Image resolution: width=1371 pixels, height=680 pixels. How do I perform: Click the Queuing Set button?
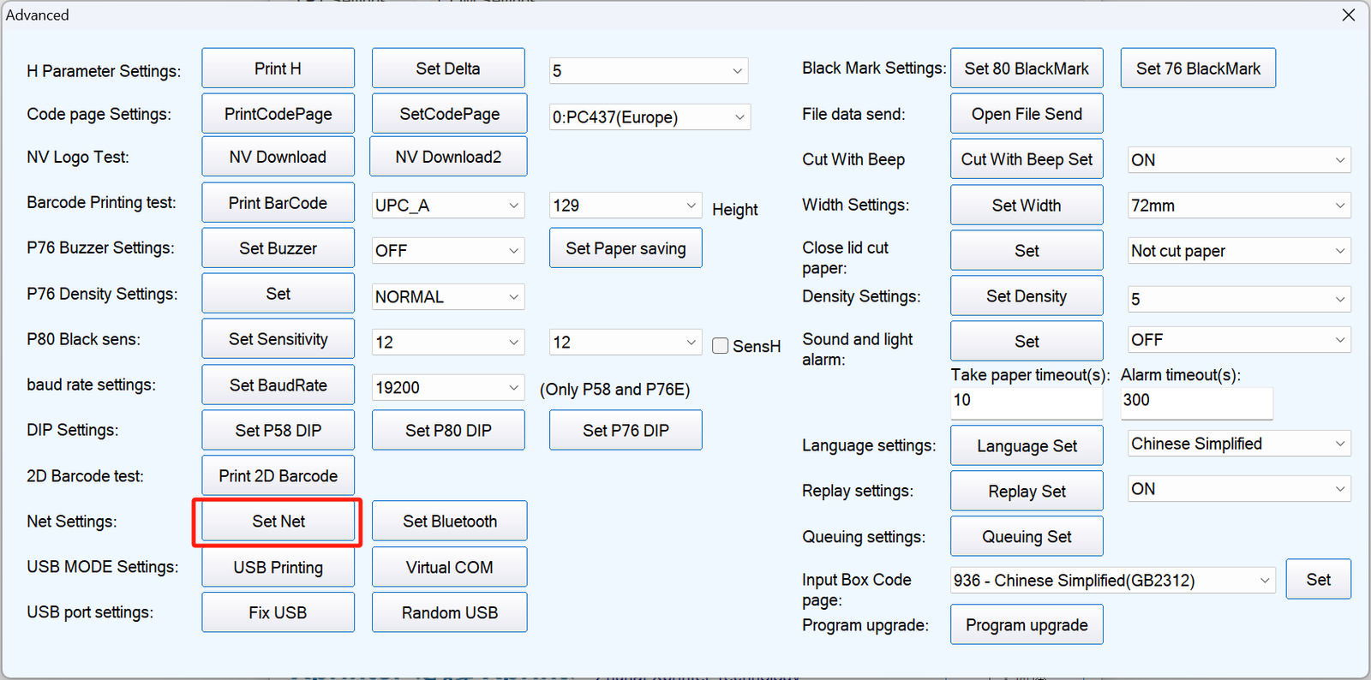point(1027,537)
